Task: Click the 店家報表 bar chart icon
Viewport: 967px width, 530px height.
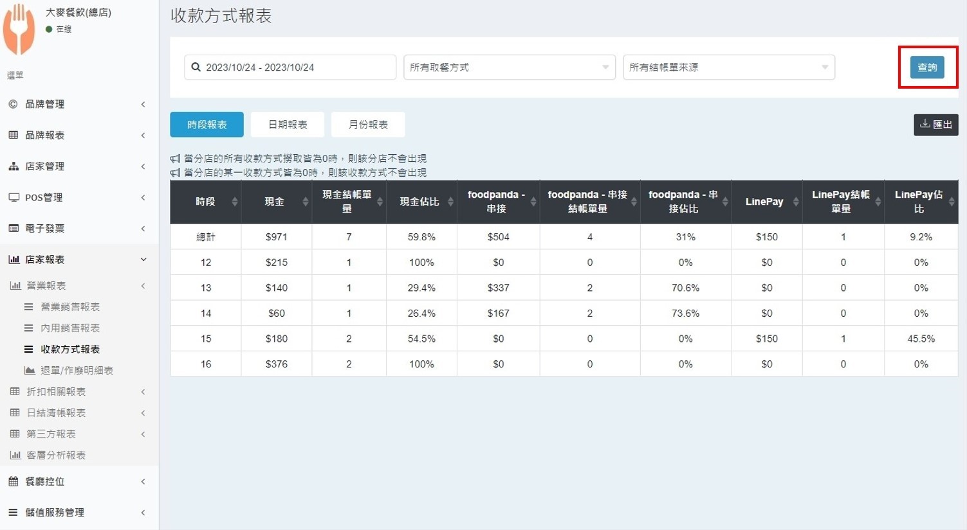Action: 14,260
